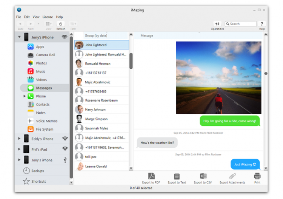Click the 'How's the weather like?' bubble
This screenshot has height=199, width=283.
[157, 143]
